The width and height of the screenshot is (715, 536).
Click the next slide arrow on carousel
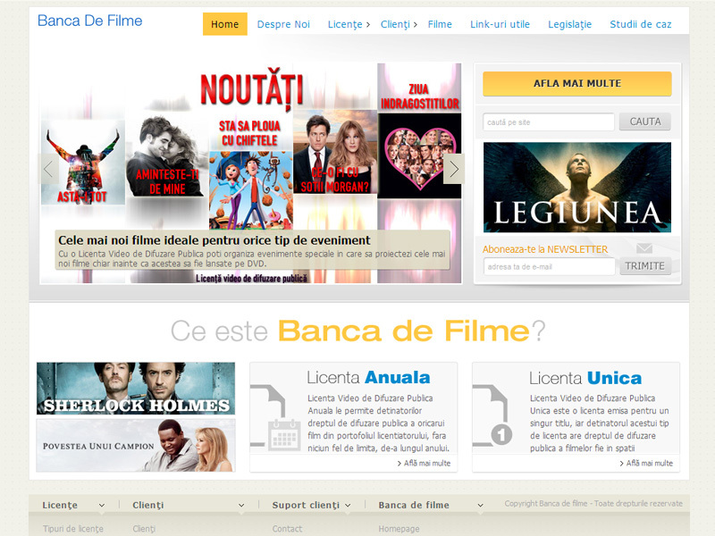pyautogui.click(x=454, y=169)
